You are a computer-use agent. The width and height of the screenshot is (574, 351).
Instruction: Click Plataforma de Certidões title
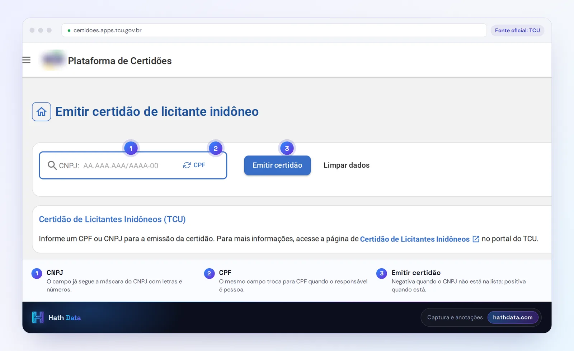click(120, 61)
